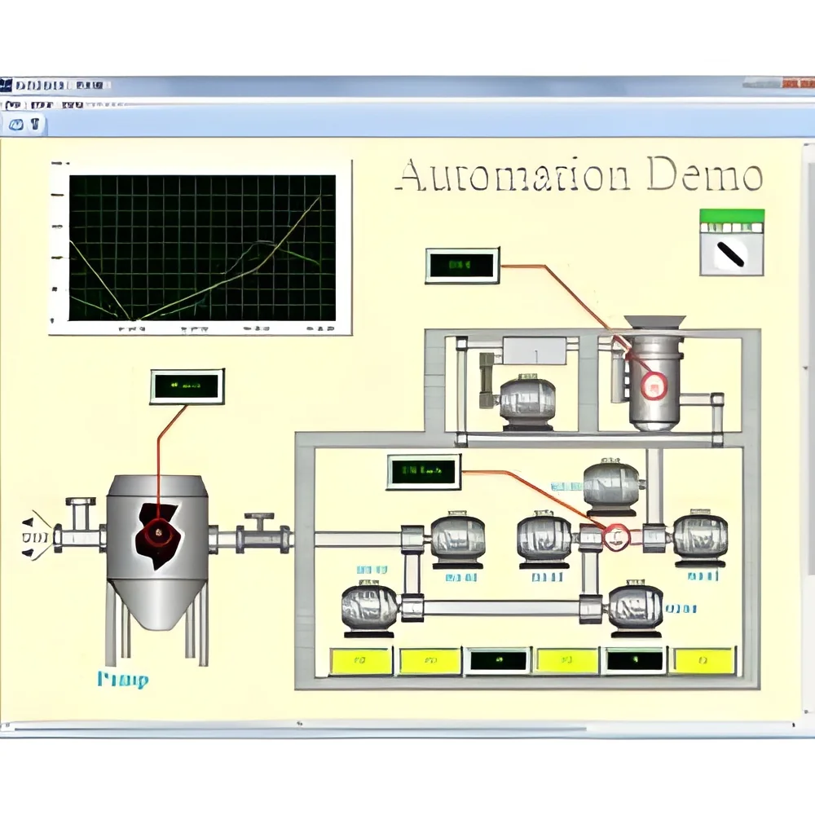This screenshot has height=815, width=815.
Task: Click the red circled valve on the pipeline
Action: point(616,536)
